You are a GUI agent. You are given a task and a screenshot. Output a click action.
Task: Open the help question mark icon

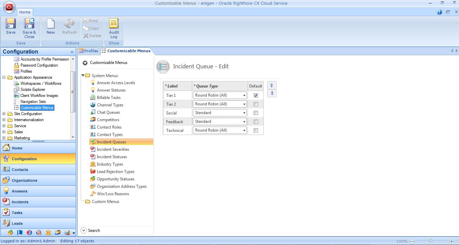[439, 12]
